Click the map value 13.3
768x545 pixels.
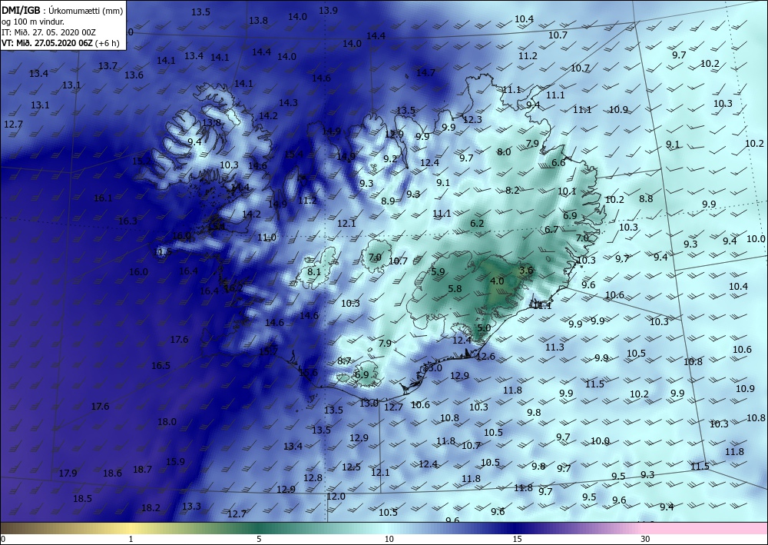(x=191, y=506)
